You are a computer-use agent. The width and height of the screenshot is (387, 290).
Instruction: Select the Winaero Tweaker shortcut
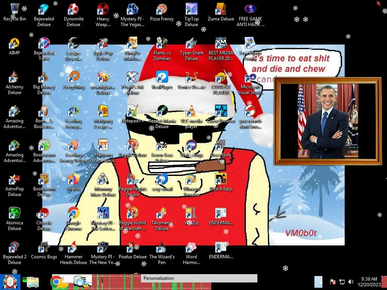click(x=191, y=185)
